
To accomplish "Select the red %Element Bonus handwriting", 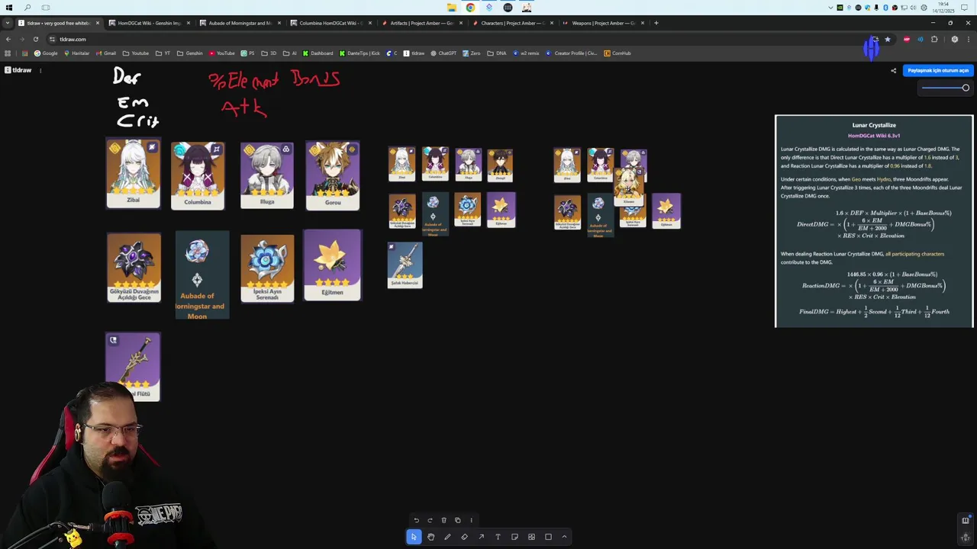I will click(275, 79).
